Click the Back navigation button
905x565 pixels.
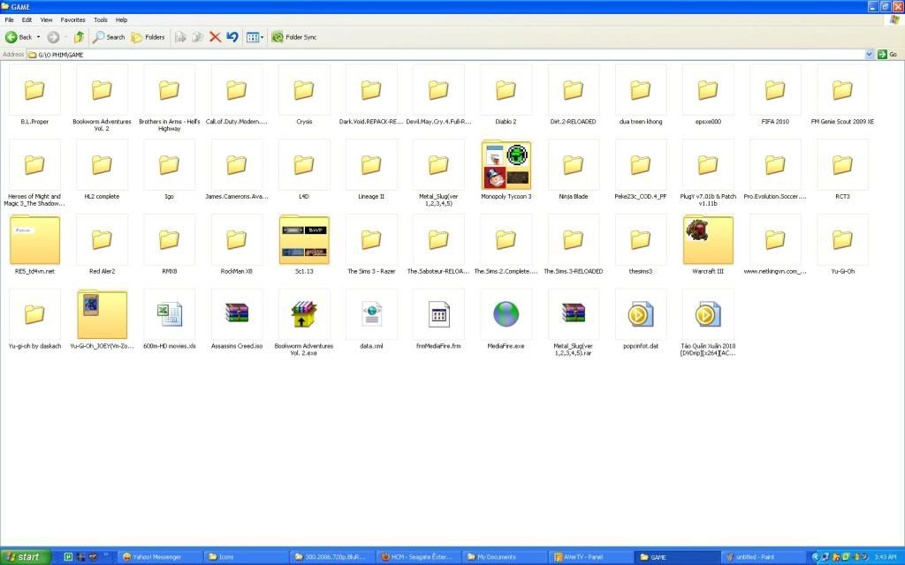point(19,37)
